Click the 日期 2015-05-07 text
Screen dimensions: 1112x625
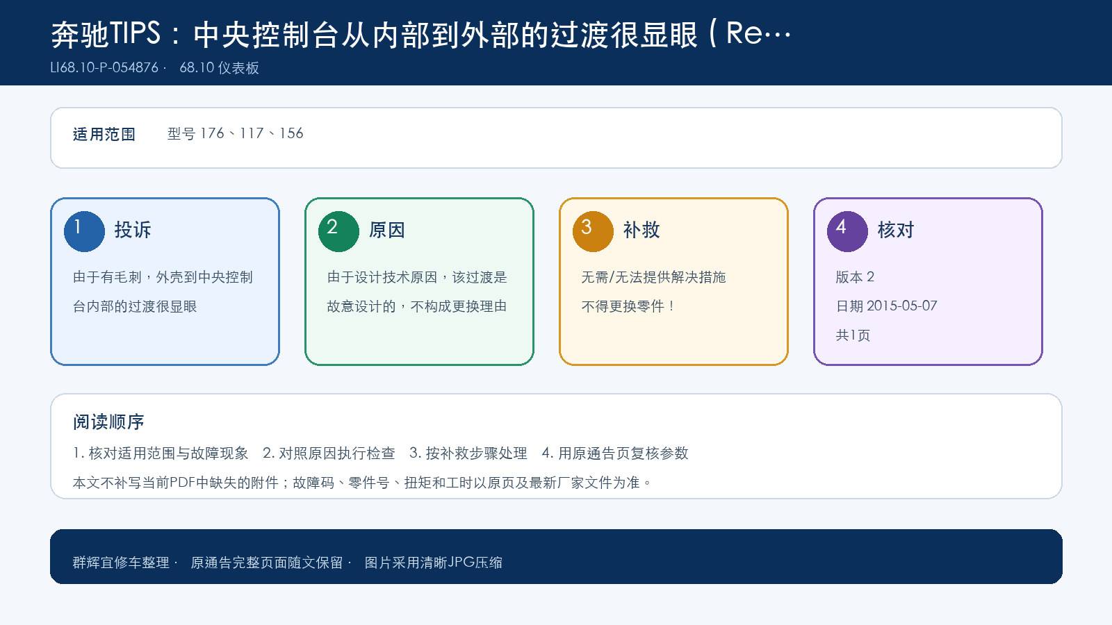pos(886,306)
